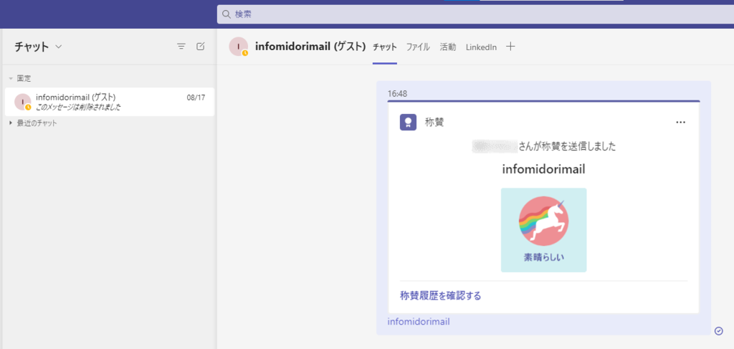The width and height of the screenshot is (734, 349).
Task: Switch to the ファイル tab
Action: 418,47
